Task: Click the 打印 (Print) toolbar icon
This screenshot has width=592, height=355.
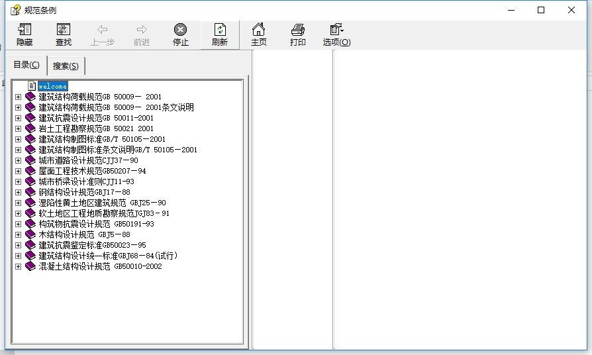Action: (x=298, y=34)
